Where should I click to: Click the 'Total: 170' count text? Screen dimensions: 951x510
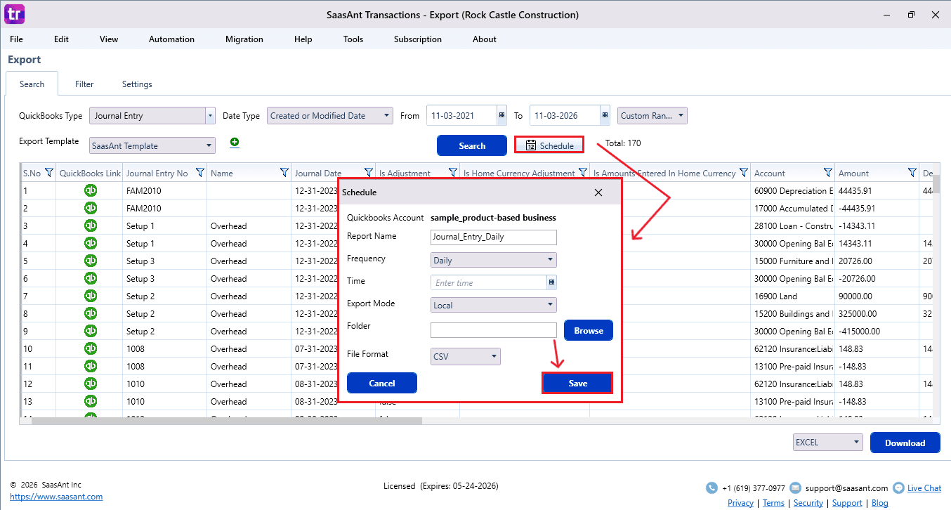point(623,143)
